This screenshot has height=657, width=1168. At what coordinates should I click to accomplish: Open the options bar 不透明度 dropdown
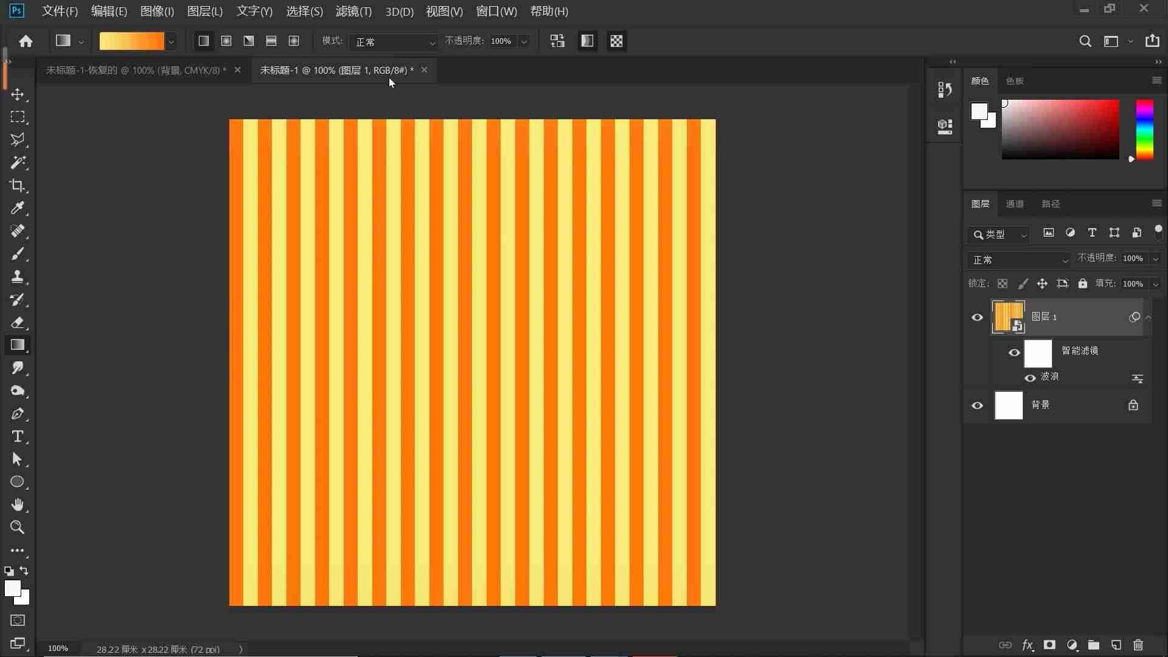(524, 41)
